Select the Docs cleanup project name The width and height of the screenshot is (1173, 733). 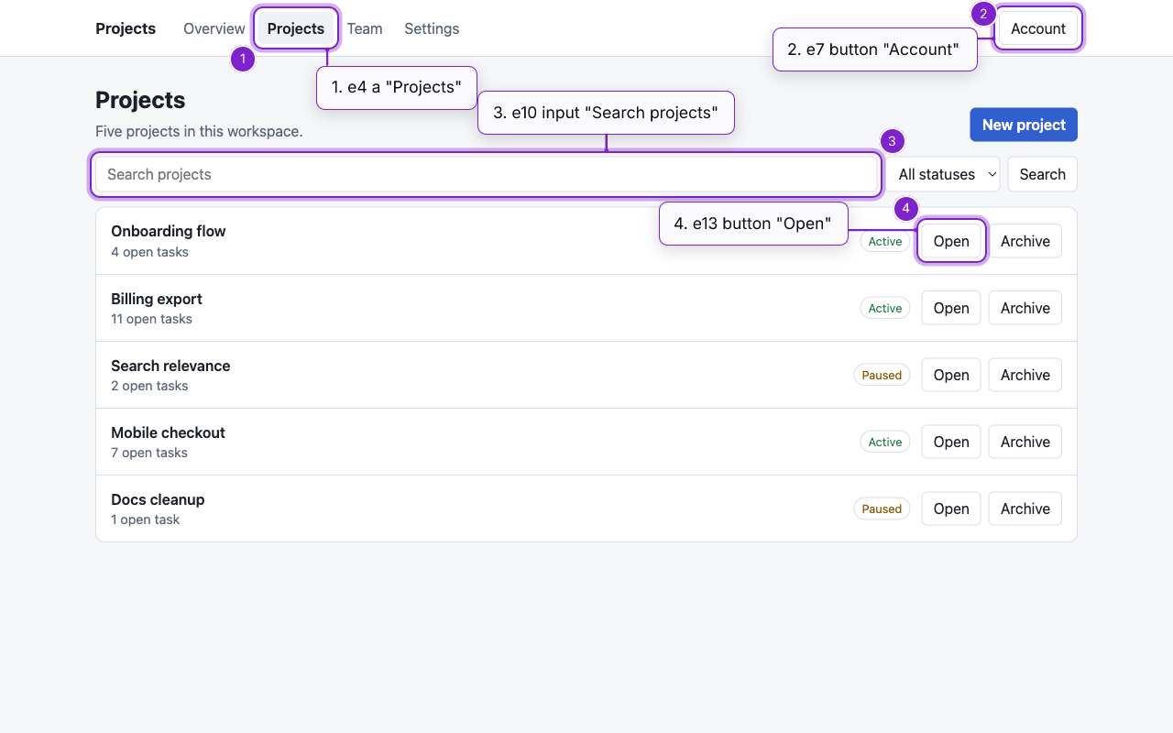coord(158,499)
